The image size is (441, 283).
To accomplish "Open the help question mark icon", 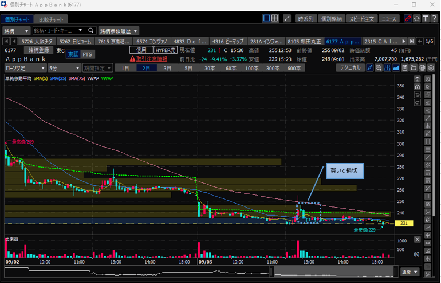I will point(434,19).
